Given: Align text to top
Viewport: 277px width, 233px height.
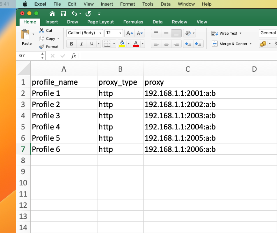Looking at the screenshot, I should [x=156, y=33].
